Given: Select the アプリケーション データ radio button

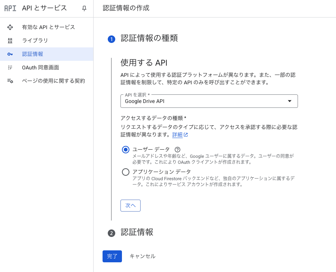Looking at the screenshot, I should 126,172.
